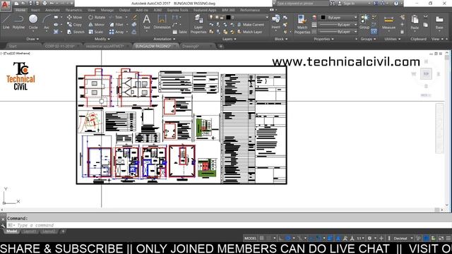Open the Text annotation tool
The image size is (452, 254).
[146, 22]
